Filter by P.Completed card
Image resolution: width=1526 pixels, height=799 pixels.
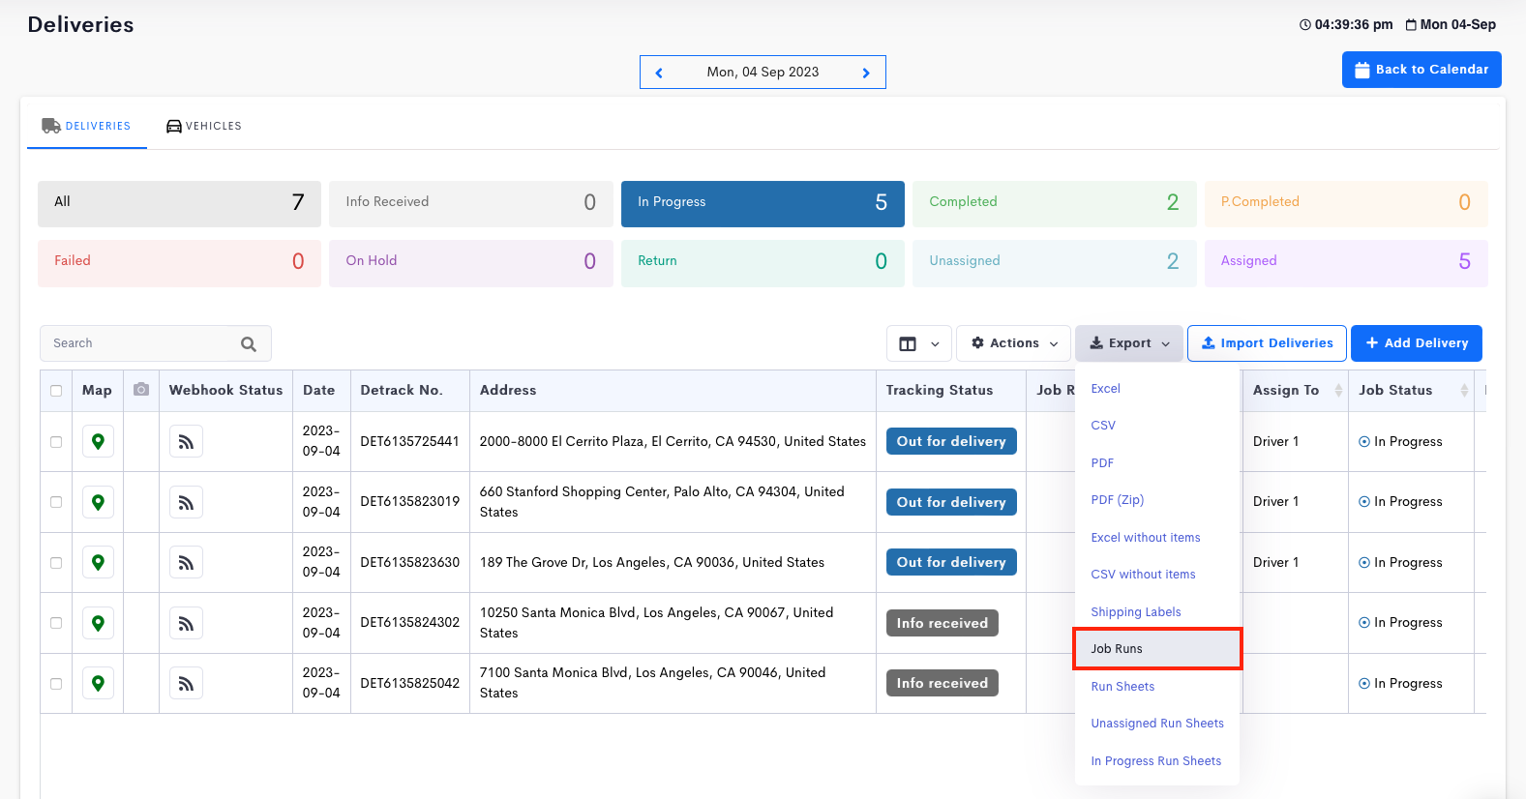tap(1346, 203)
